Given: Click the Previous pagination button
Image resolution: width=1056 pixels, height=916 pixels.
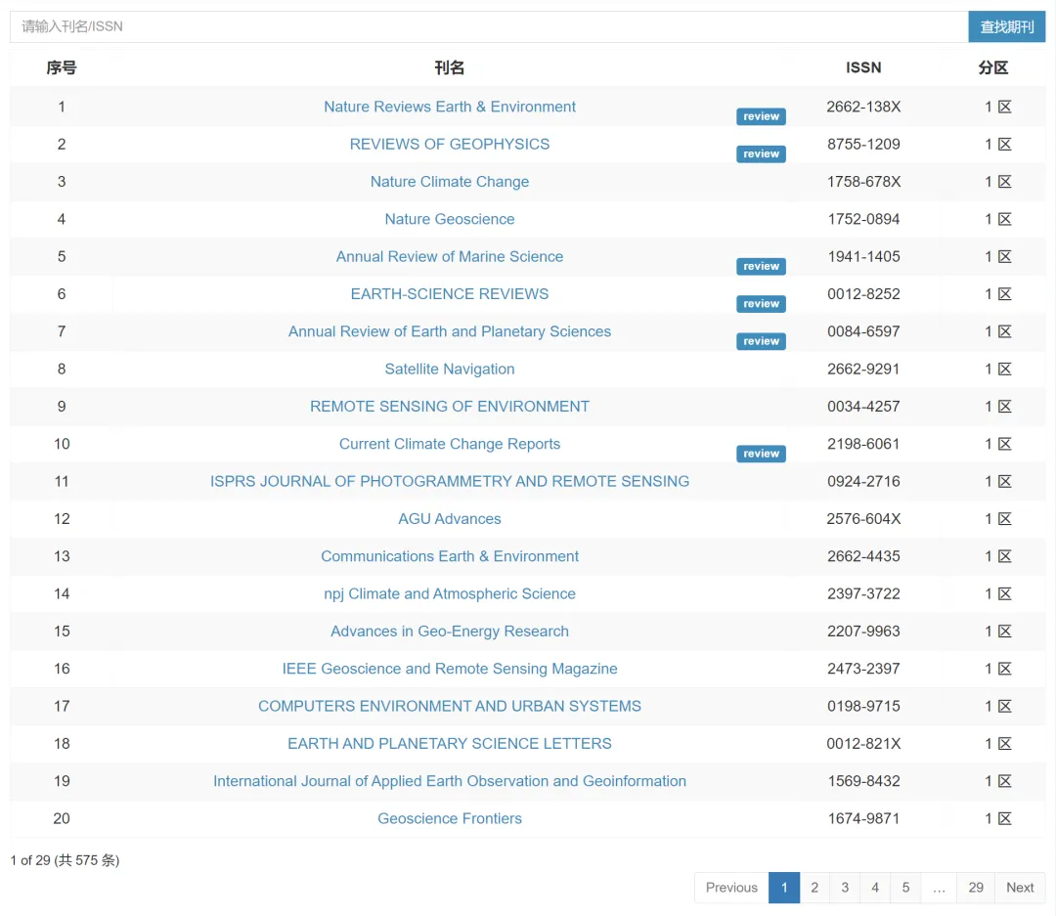Looking at the screenshot, I should (x=731, y=888).
